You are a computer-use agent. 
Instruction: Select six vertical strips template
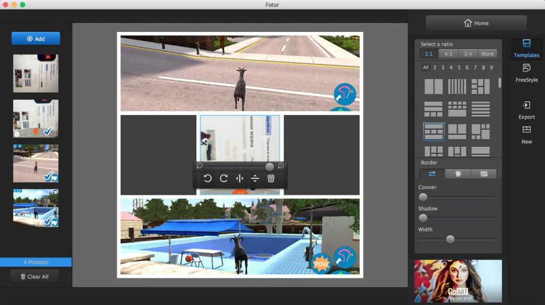tap(457, 87)
